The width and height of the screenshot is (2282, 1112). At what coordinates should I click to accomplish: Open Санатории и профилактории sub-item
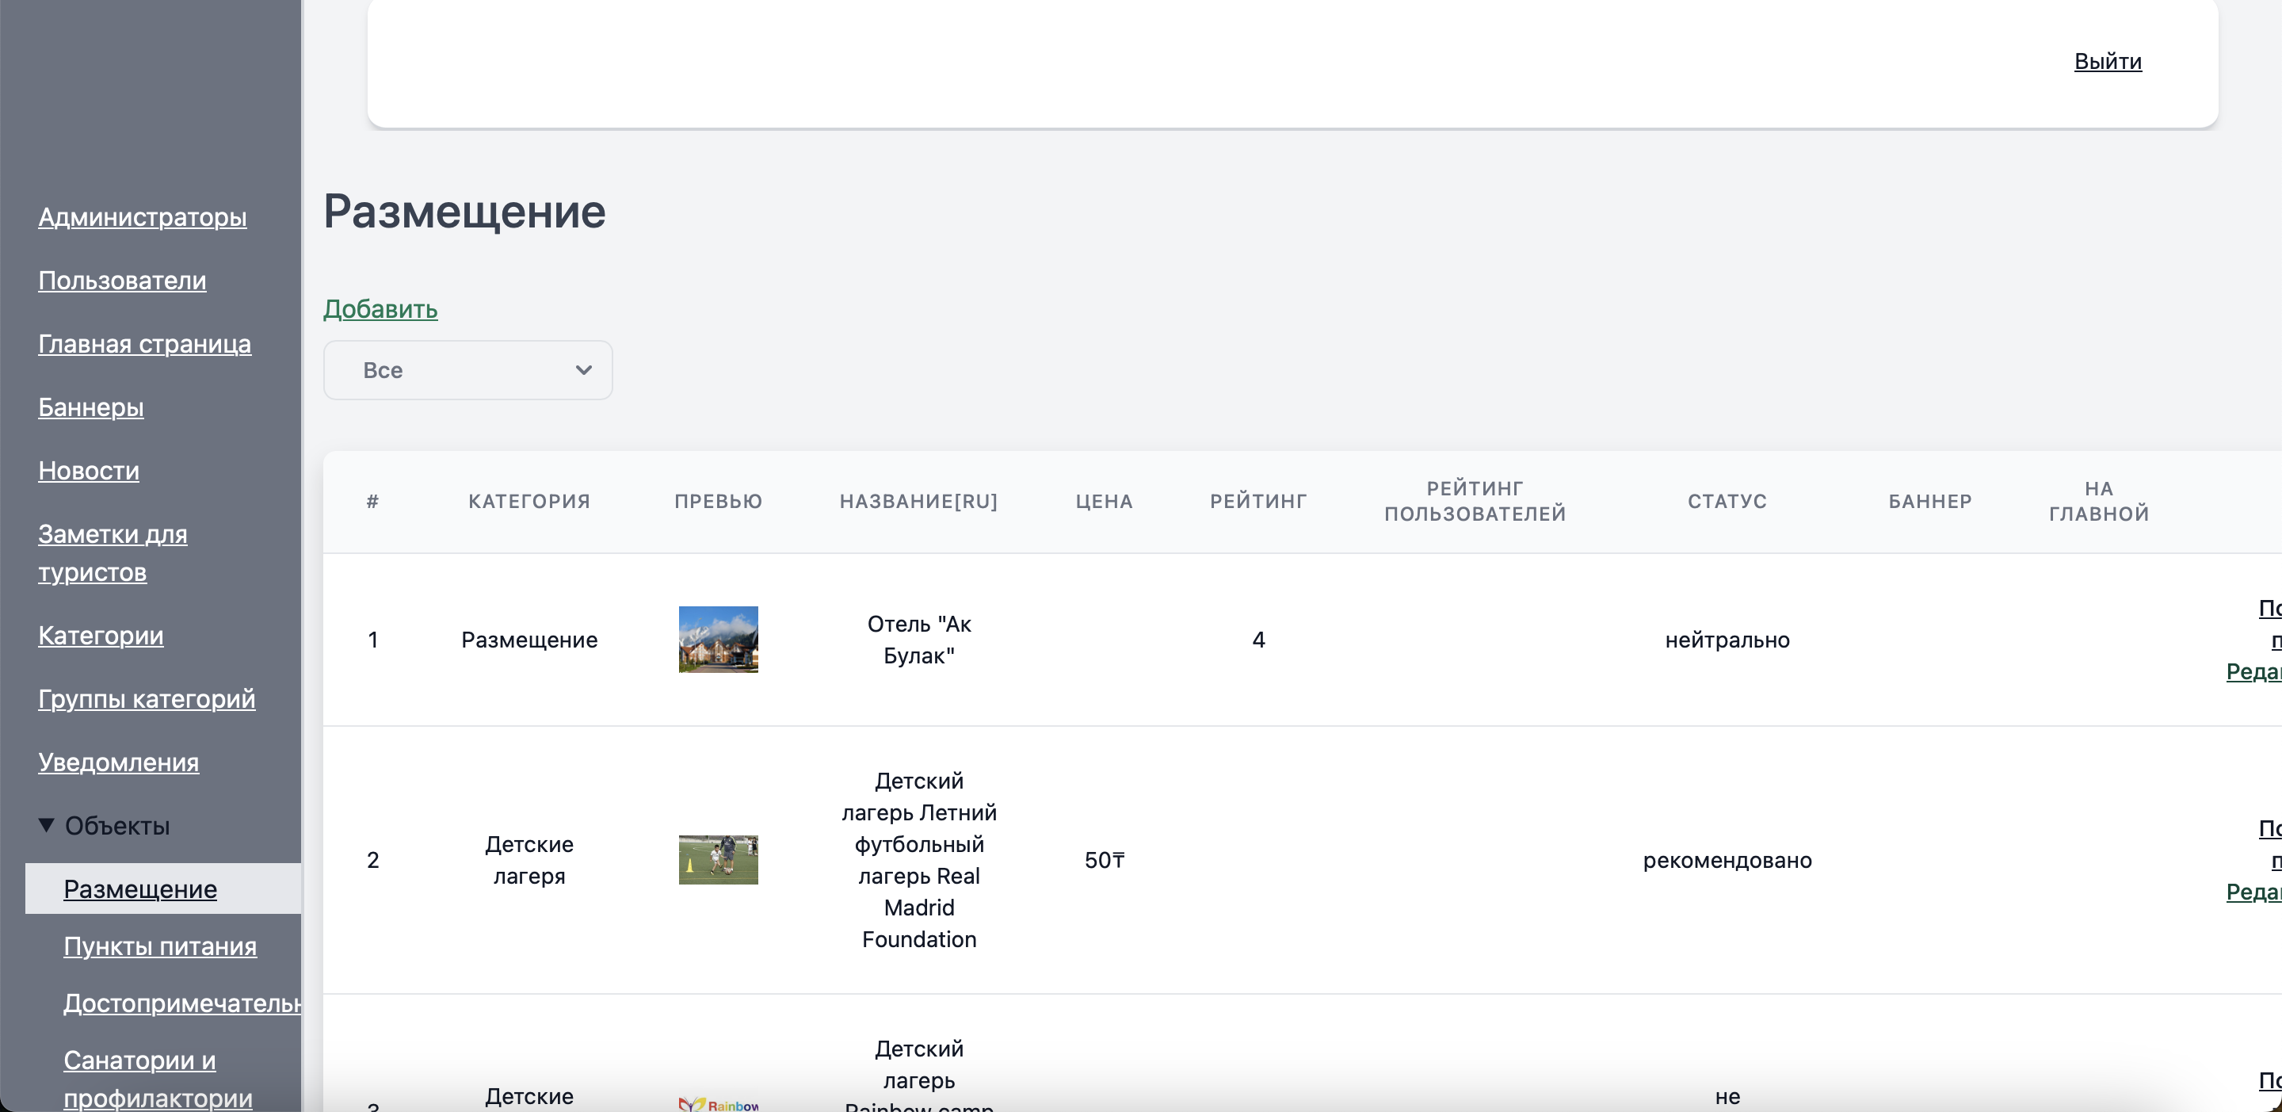158,1080
